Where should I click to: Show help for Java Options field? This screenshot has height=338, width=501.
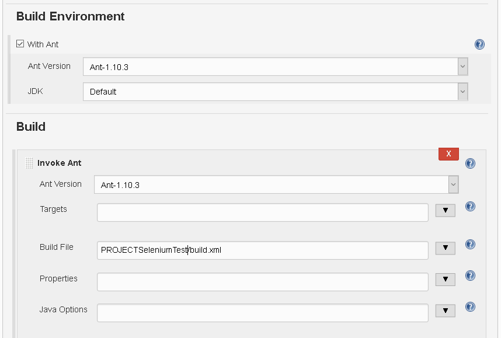coord(470,306)
